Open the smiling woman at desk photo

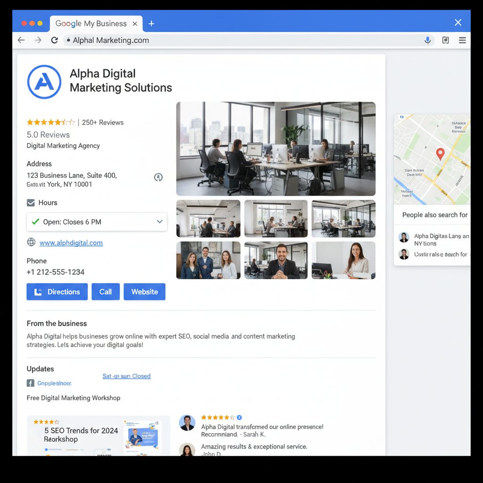343,260
